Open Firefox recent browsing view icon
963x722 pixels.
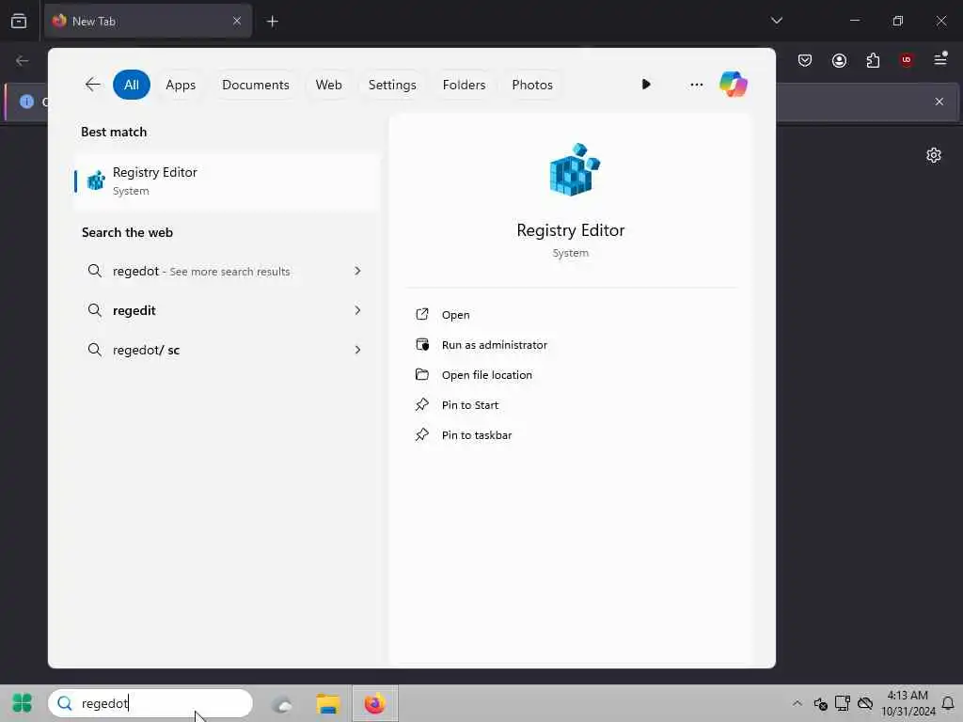pos(19,21)
